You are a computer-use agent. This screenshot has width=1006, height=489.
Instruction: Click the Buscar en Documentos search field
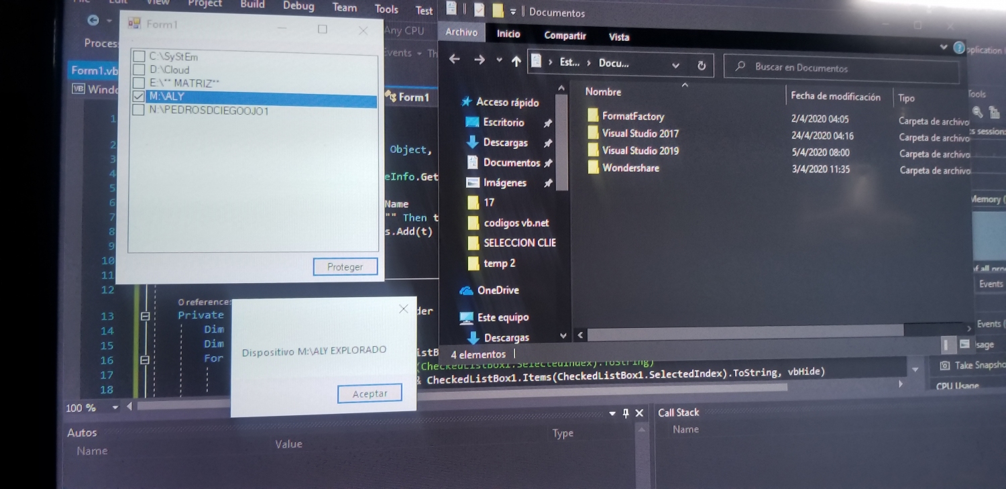click(842, 68)
